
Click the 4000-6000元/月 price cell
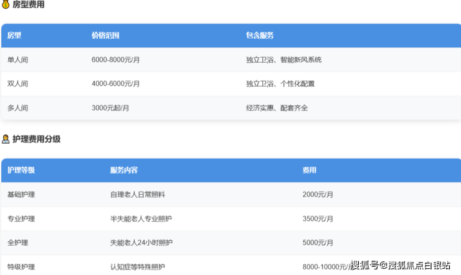pos(115,83)
